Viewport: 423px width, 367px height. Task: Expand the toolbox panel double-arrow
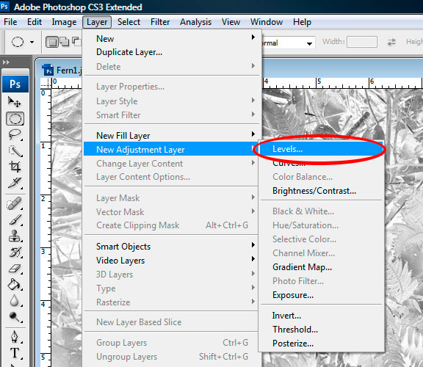(x=6, y=62)
